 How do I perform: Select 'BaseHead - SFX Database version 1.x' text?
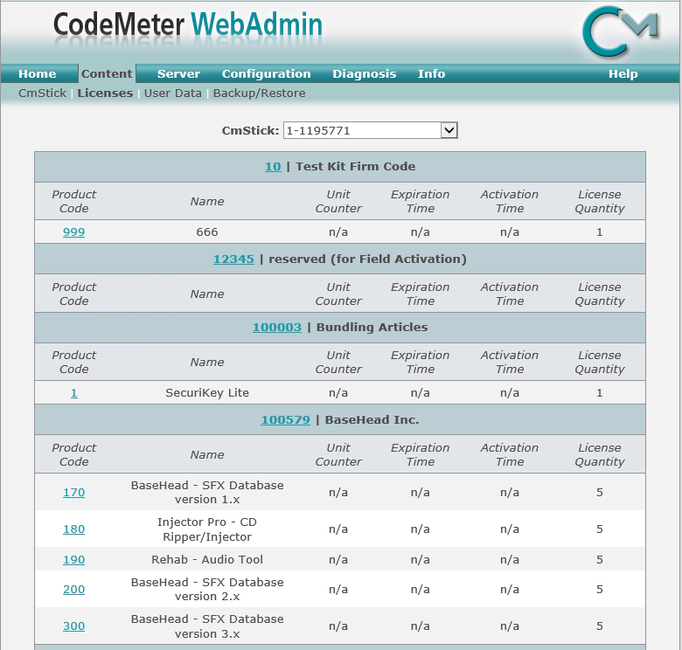coord(207,492)
